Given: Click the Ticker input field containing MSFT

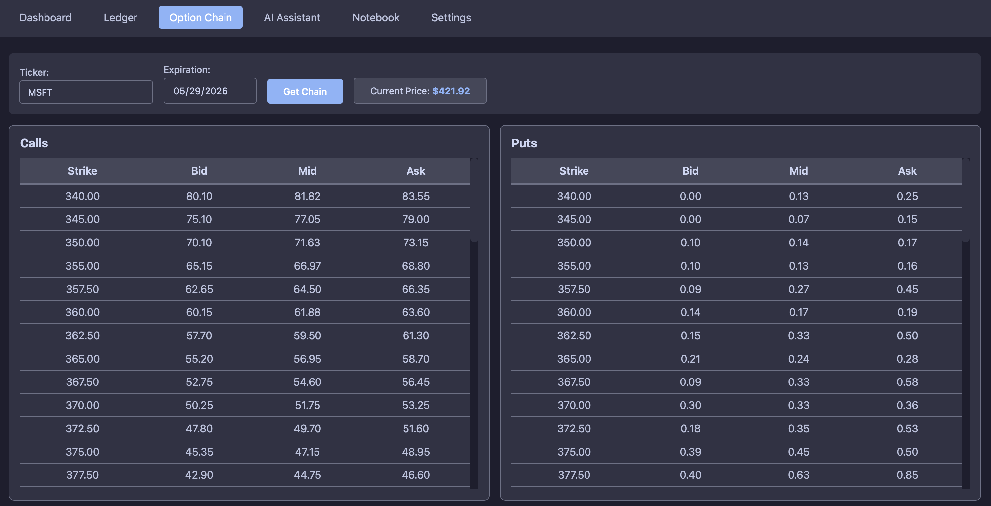Looking at the screenshot, I should click(86, 92).
